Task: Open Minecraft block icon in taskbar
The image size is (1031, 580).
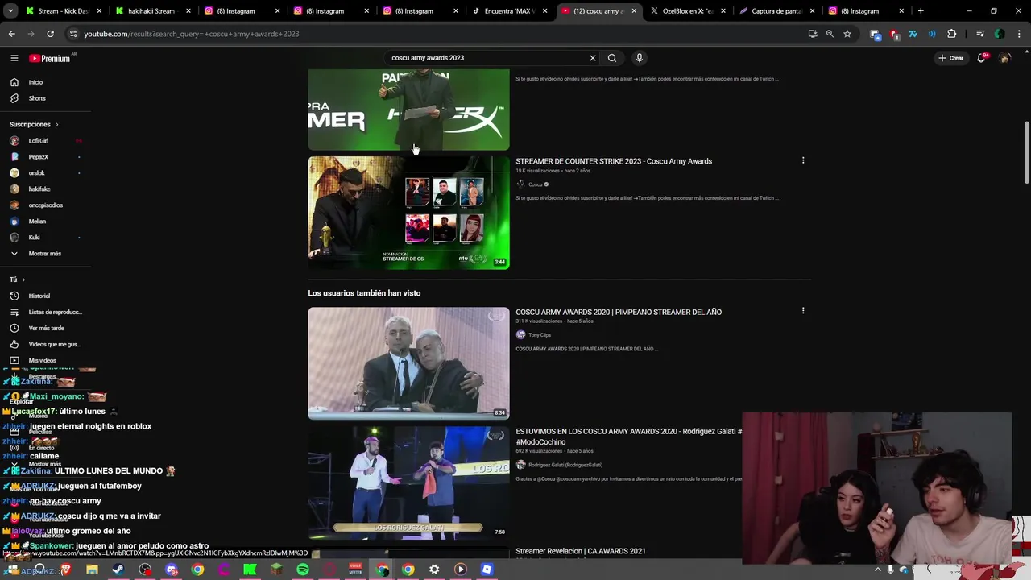Action: click(276, 570)
